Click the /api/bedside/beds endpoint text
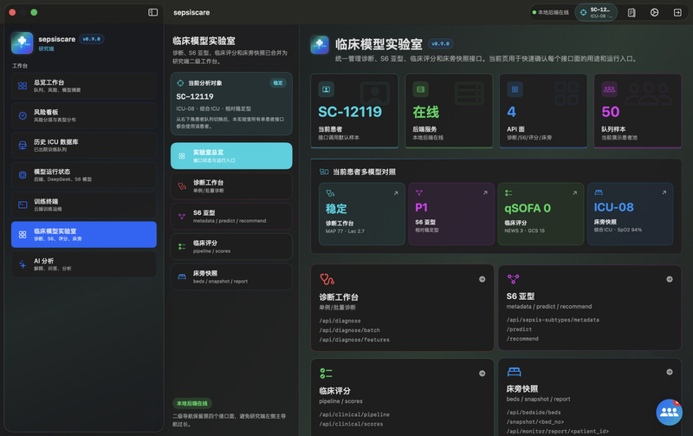This screenshot has height=436, width=693. pyautogui.click(x=534, y=413)
